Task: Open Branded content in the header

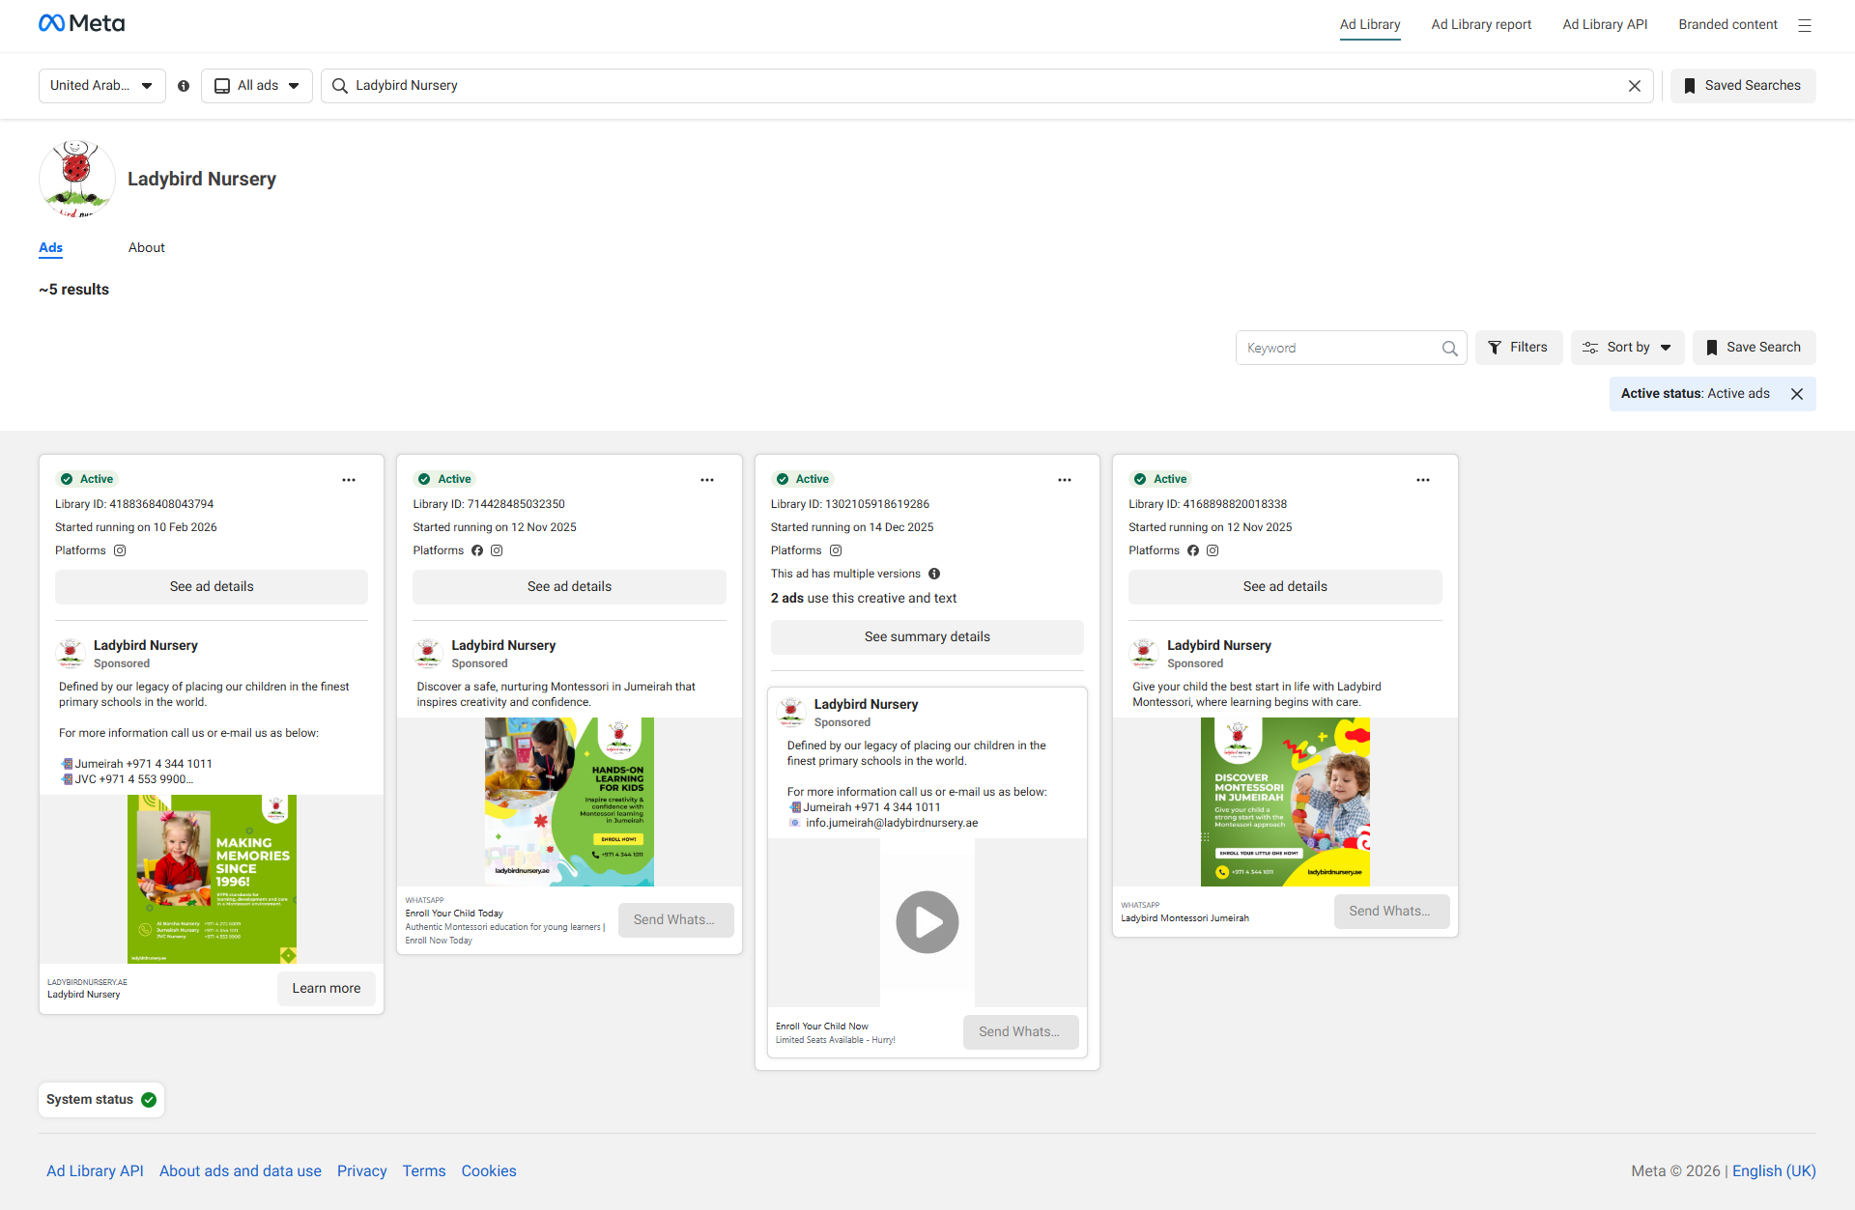Action: (1727, 25)
